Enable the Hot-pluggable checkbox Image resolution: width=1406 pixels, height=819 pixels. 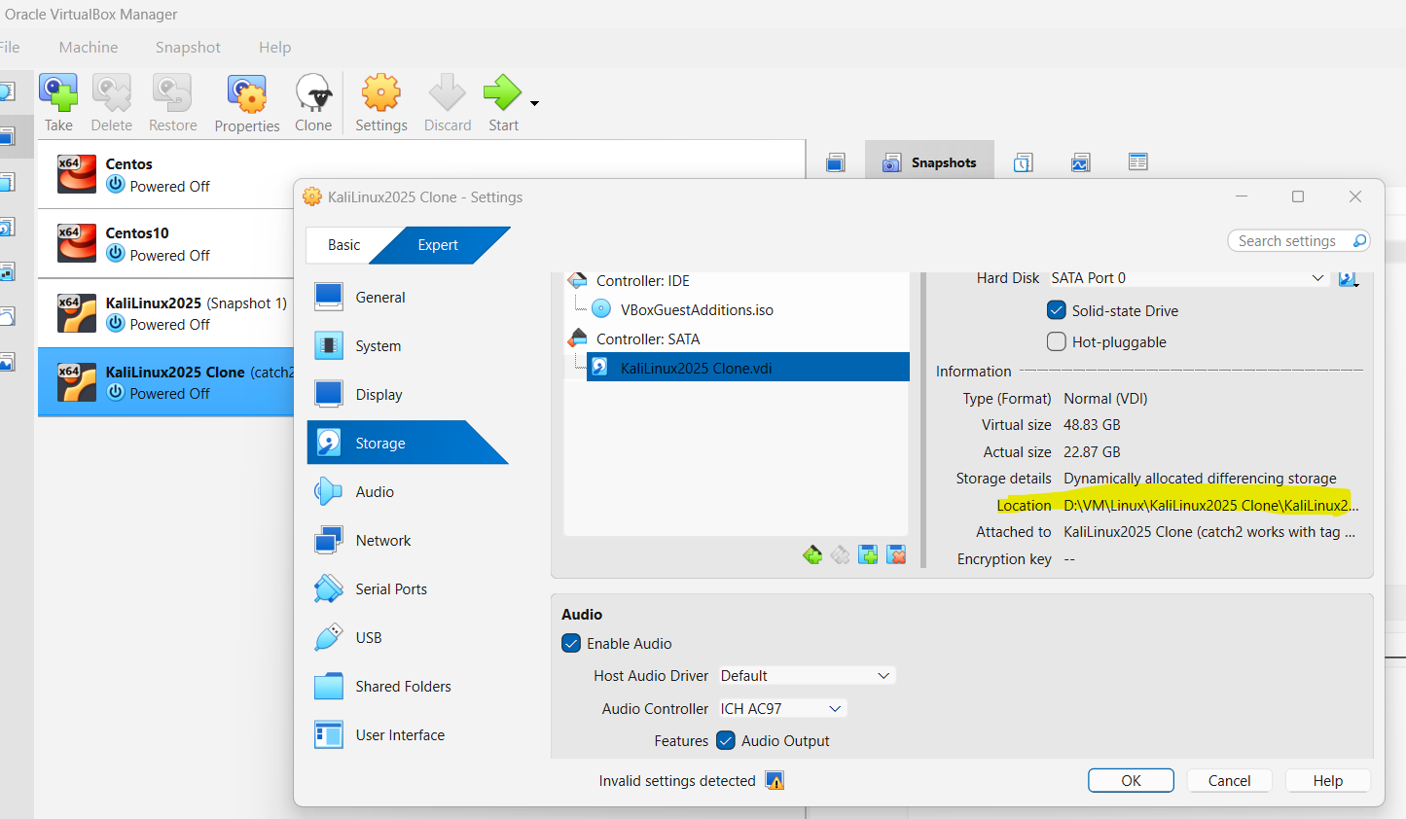(1057, 341)
